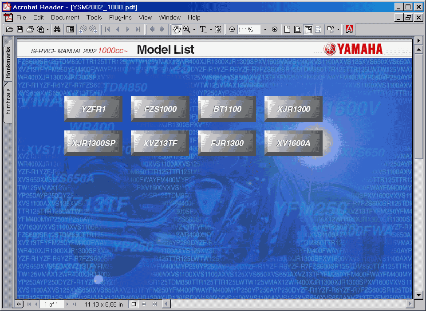This screenshot has width=426, height=311.
Task: Edit the 111% zoom field
Action: pos(248,30)
